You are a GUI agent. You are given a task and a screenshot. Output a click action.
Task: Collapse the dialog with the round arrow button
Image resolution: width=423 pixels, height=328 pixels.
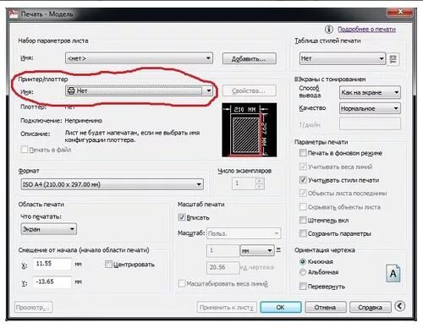(400, 306)
